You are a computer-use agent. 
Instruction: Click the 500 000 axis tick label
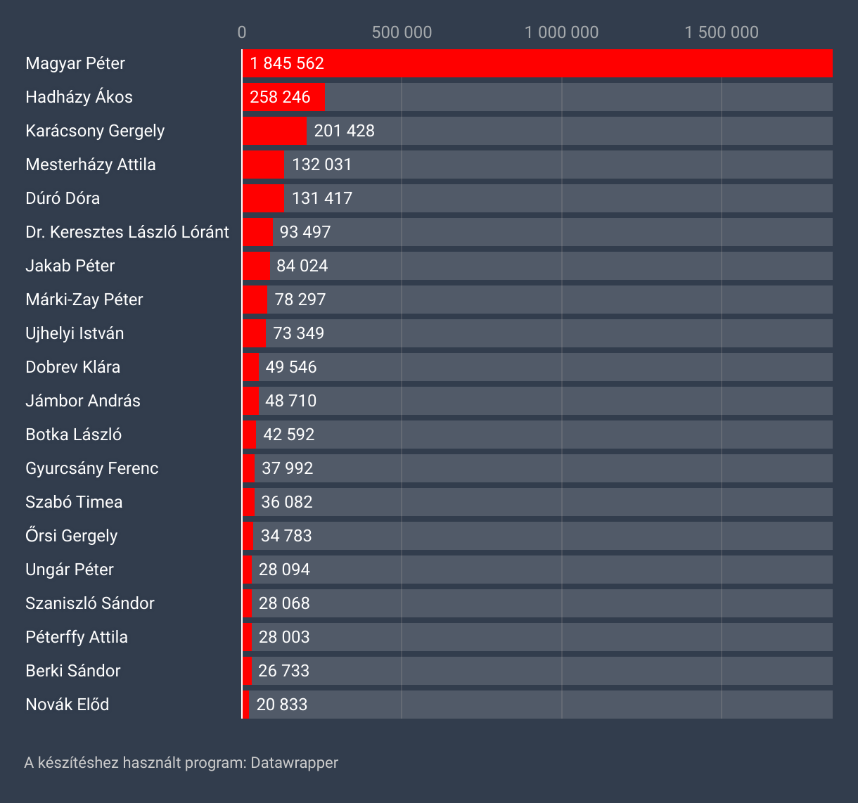[x=402, y=32]
